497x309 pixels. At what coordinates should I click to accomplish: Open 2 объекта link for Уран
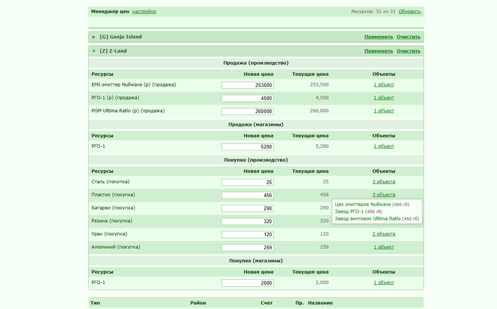pyautogui.click(x=384, y=234)
